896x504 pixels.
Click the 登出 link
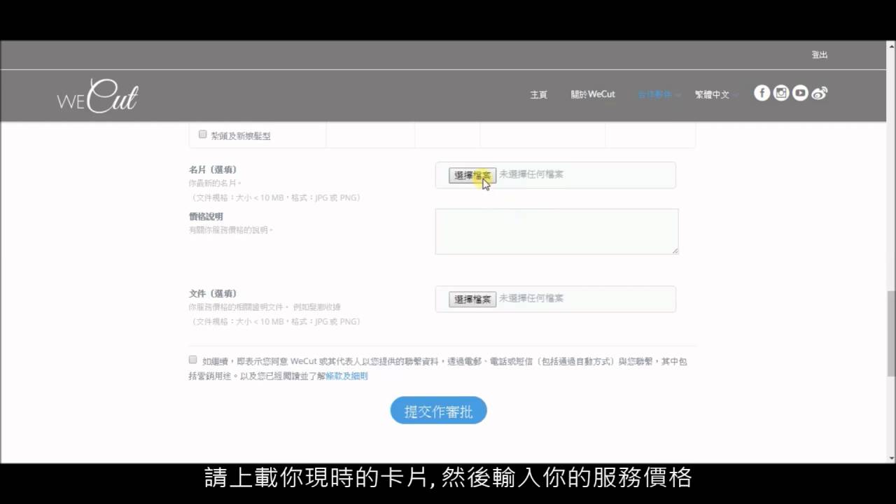click(x=819, y=55)
